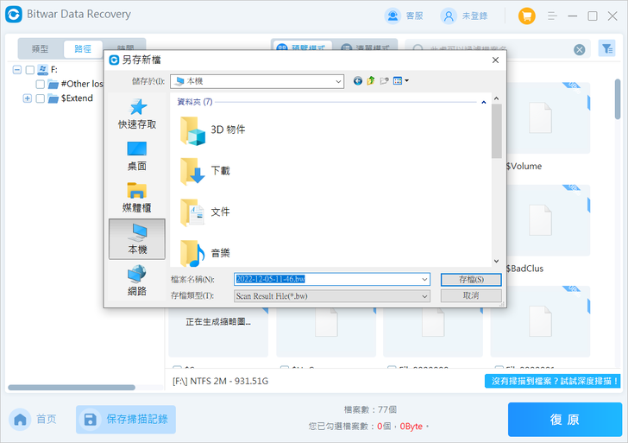Open the view menu icon in dialog
The width and height of the screenshot is (628, 443).
(400, 81)
